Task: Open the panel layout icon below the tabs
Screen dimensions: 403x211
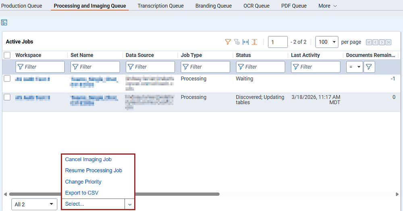Action: pyautogui.click(x=4, y=22)
